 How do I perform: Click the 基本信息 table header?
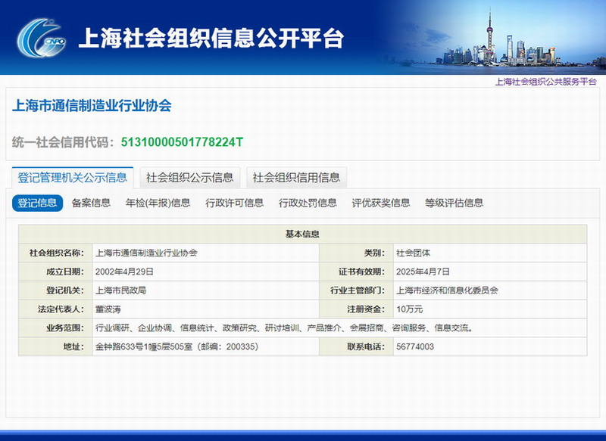coord(302,234)
